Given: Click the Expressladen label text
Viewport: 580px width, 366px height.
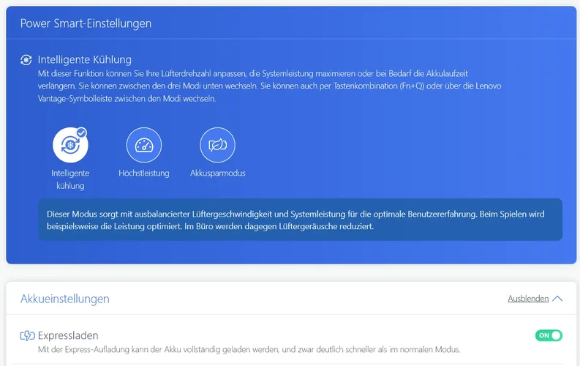Looking at the screenshot, I should pyautogui.click(x=68, y=336).
